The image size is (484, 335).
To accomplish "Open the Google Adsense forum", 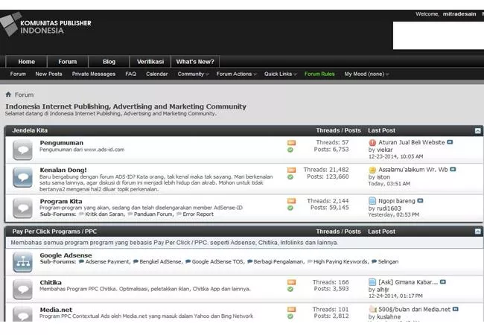I will click(66, 255).
